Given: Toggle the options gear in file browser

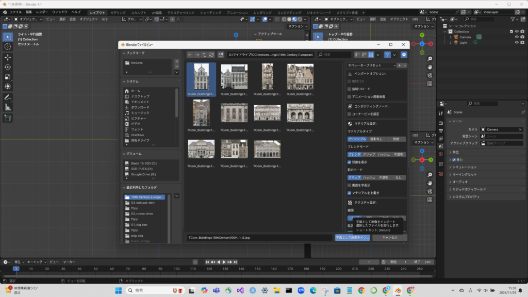Looking at the screenshot, I should (x=404, y=55).
